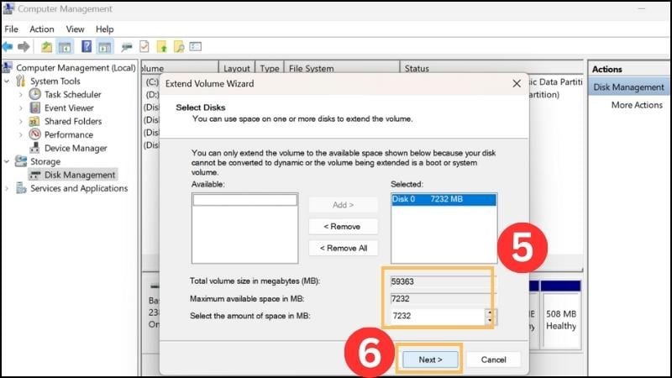Open Task Scheduler clock icon in tree
The width and height of the screenshot is (672, 378).
(x=35, y=95)
